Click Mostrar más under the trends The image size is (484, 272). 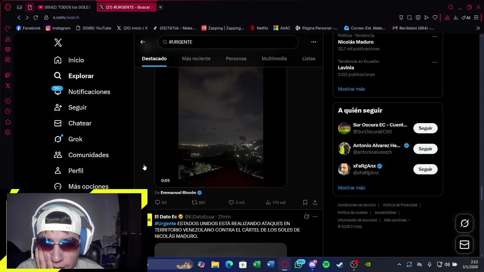tap(351, 89)
